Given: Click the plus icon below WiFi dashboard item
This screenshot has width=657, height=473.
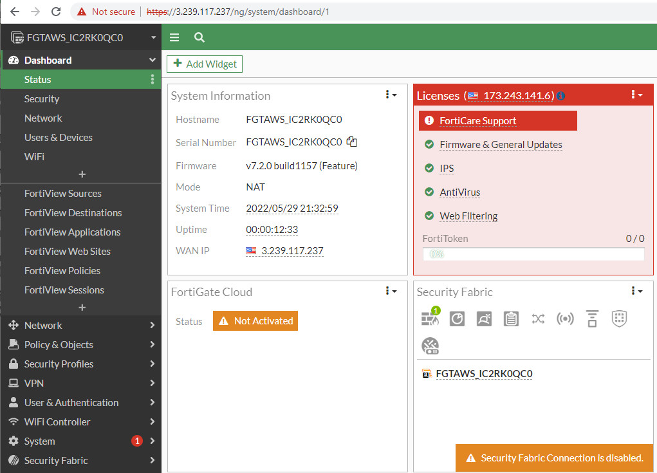Looking at the screenshot, I should coord(82,174).
